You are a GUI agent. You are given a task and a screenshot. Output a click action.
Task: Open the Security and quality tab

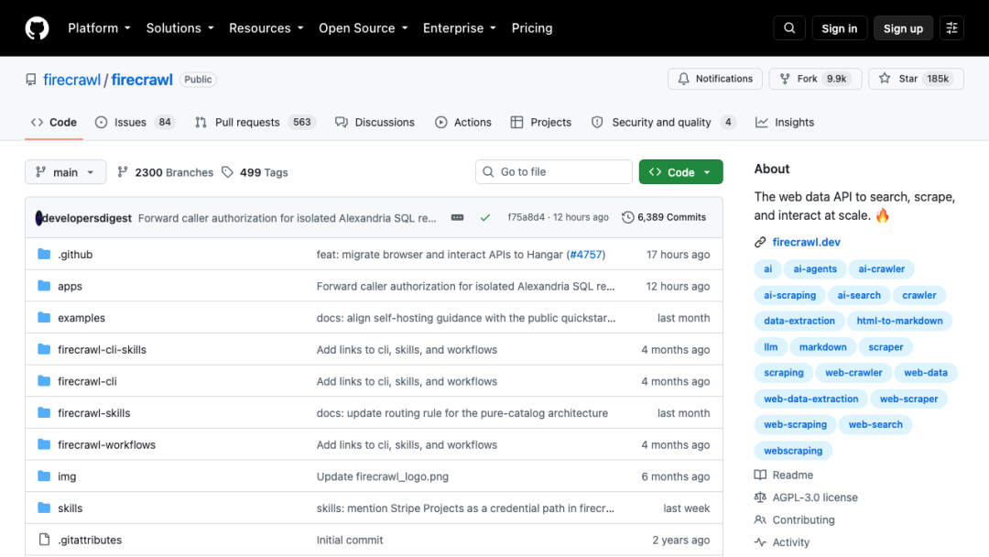[x=663, y=123]
